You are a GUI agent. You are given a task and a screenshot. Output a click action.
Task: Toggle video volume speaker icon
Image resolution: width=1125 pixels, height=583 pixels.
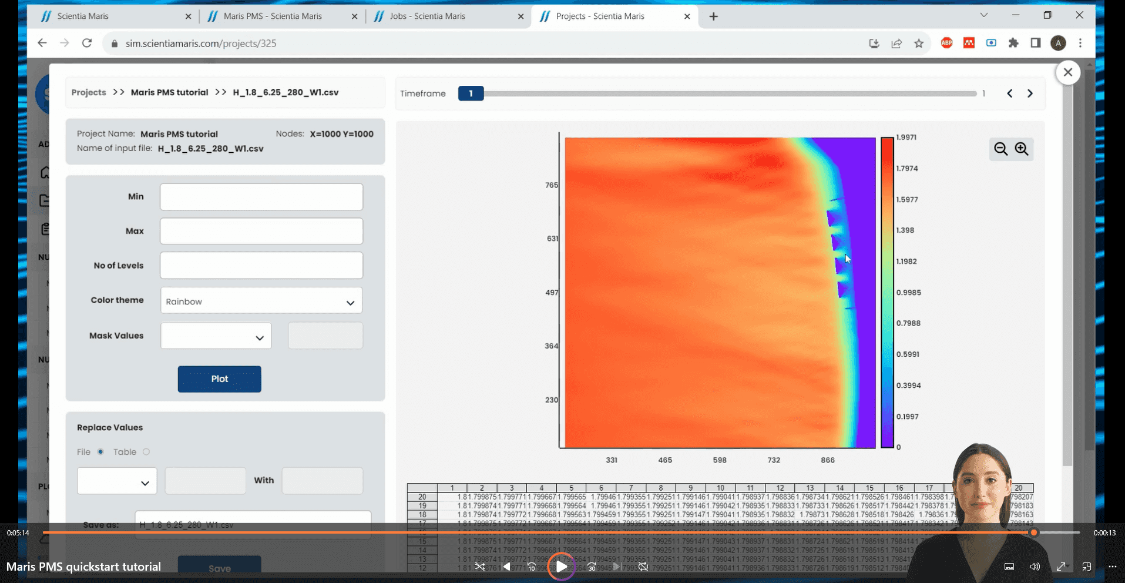tap(1035, 567)
